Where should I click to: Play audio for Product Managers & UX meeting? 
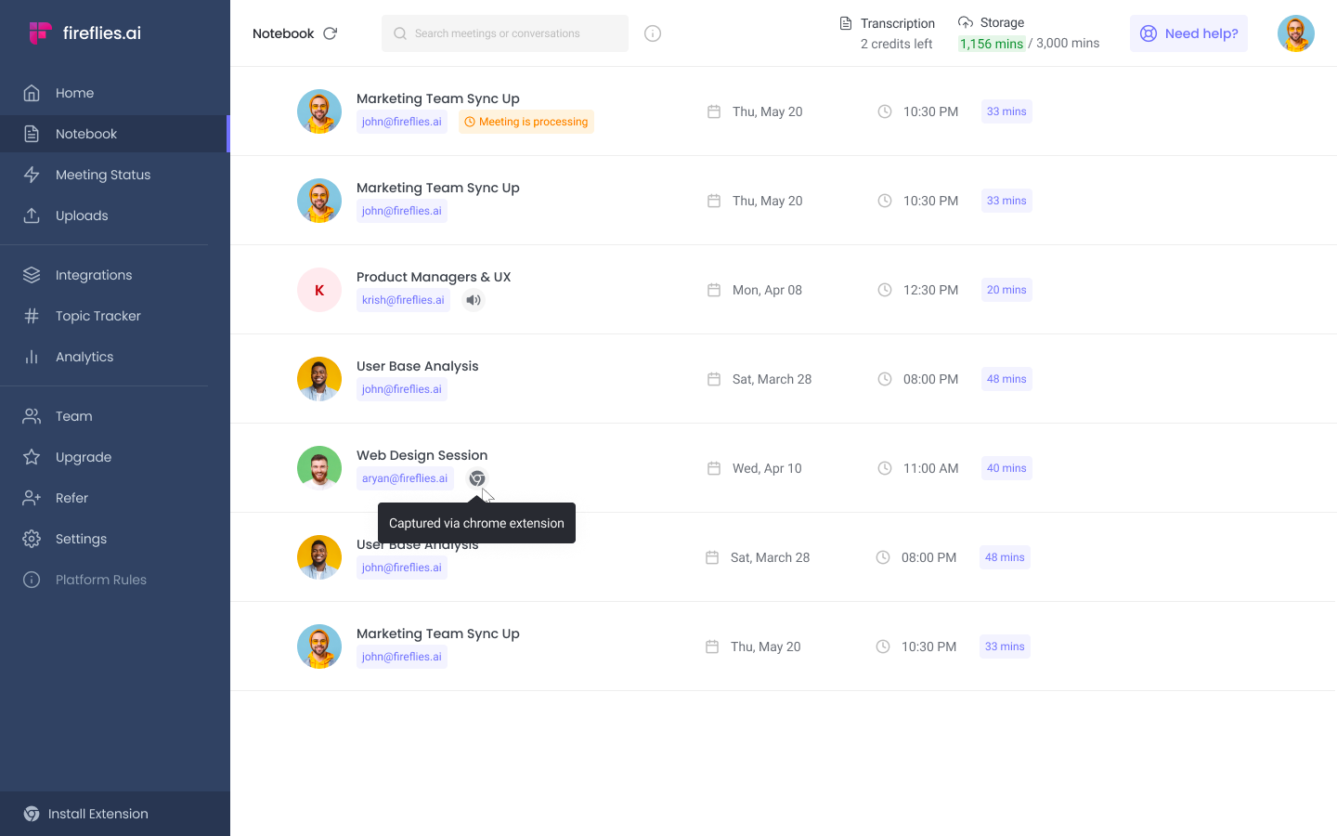(x=474, y=299)
